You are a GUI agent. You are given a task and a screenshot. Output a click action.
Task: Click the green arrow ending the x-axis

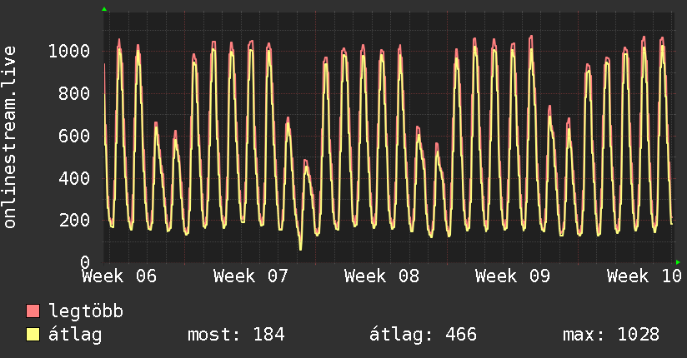678,262
